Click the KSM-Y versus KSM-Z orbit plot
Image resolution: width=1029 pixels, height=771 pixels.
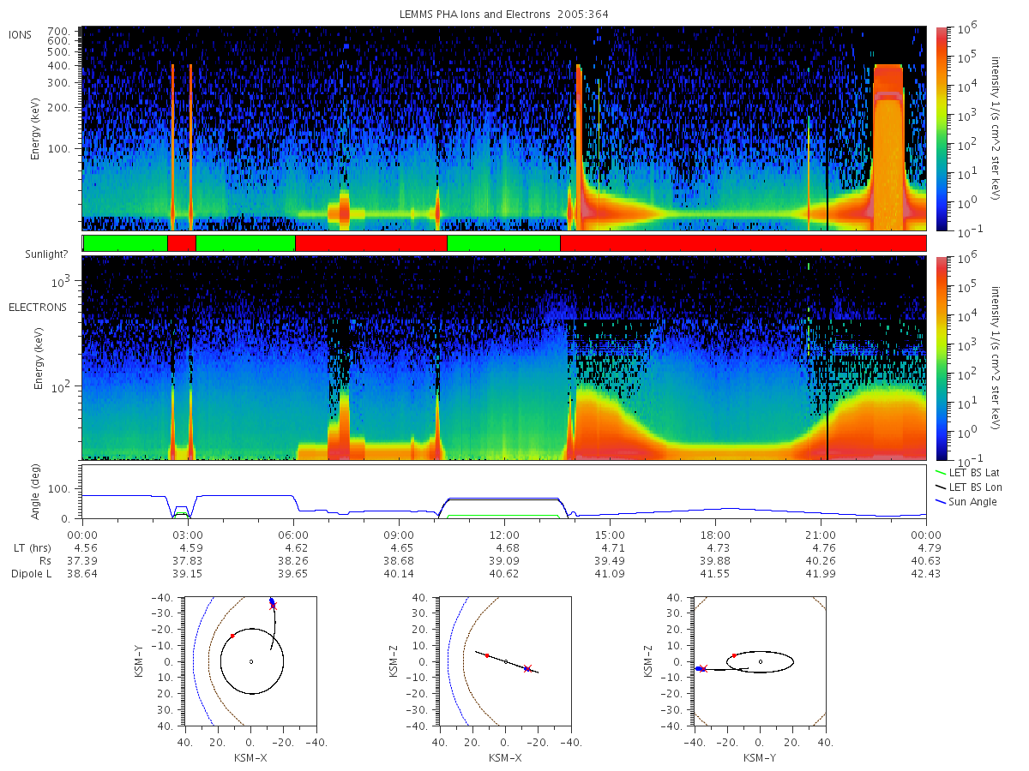coord(760,661)
